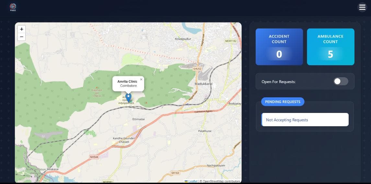Click the Pending Requests label
The image size is (371, 184).
pyautogui.click(x=283, y=102)
